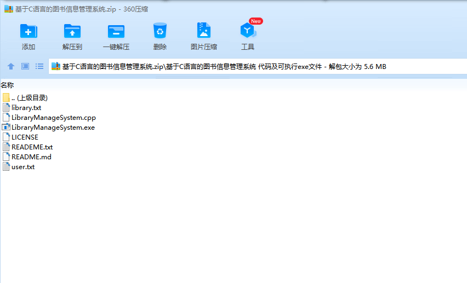Click the 解压到 (Extract to) icon
The height and width of the screenshot is (283, 467).
[x=72, y=31]
